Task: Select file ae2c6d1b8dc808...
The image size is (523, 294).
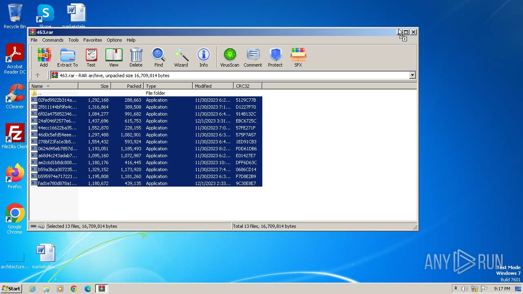Action: (146, 163)
